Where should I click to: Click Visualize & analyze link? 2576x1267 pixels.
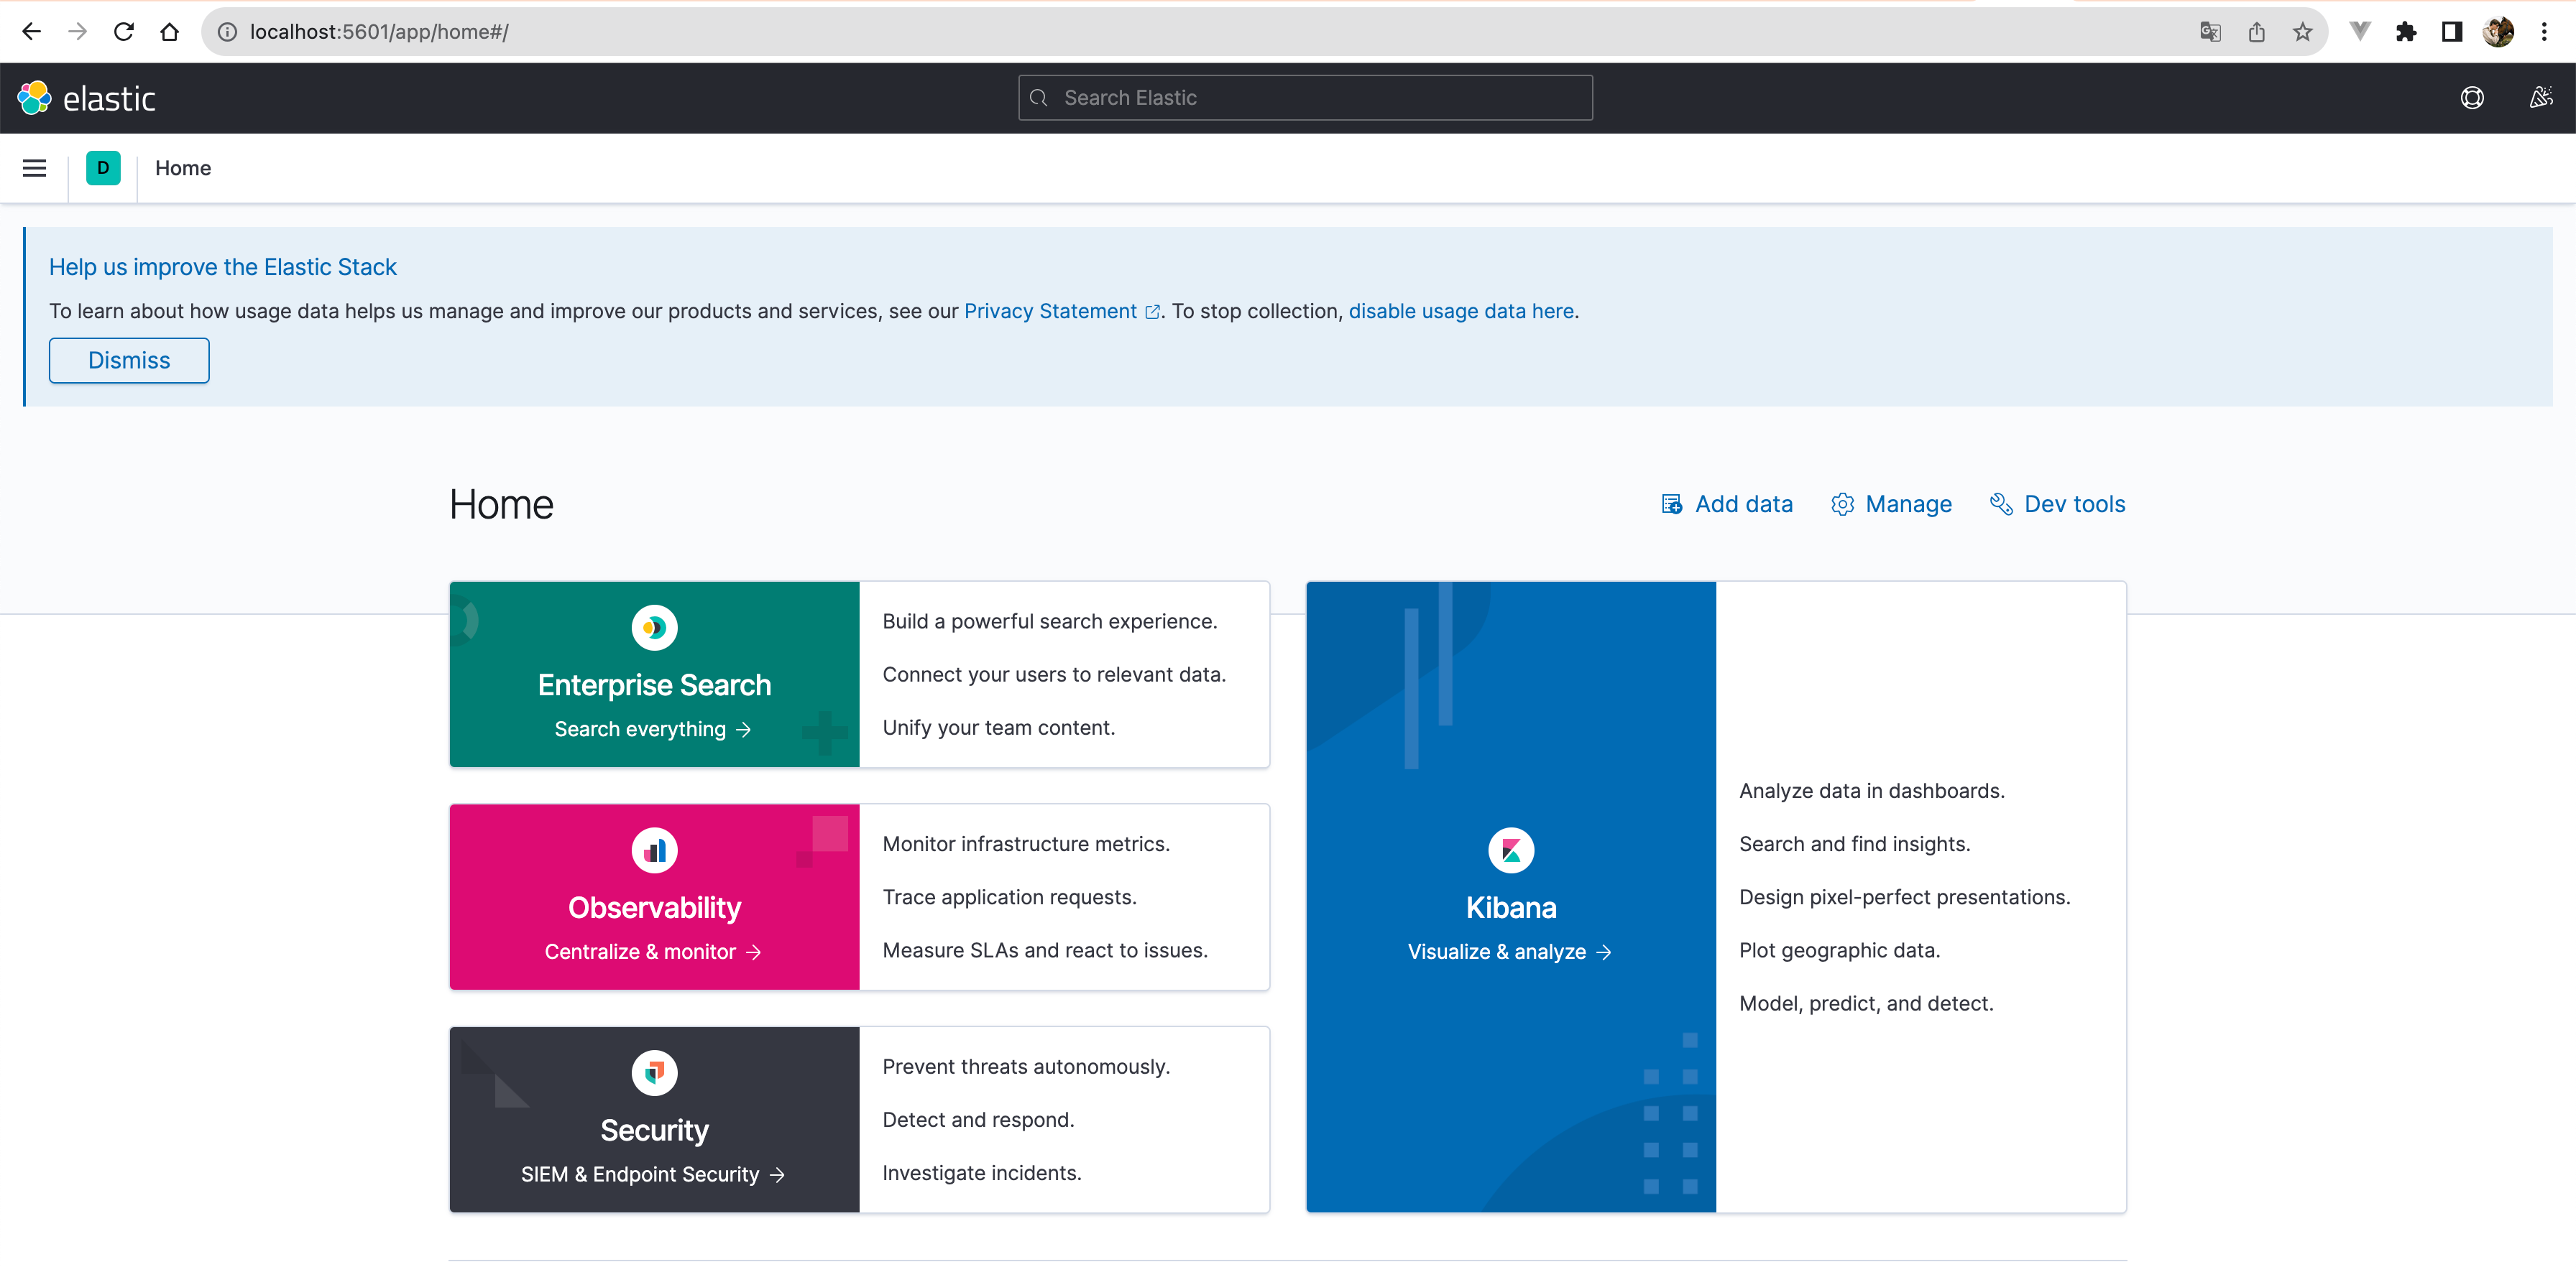(1509, 952)
